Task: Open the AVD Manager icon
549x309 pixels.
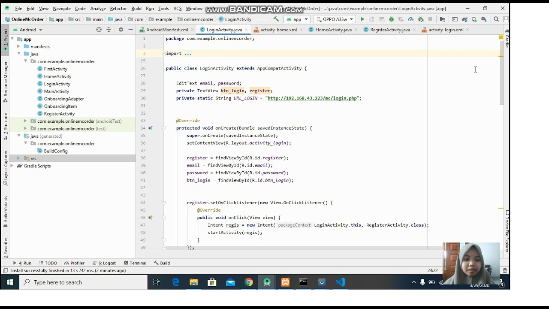Action: tap(474, 19)
